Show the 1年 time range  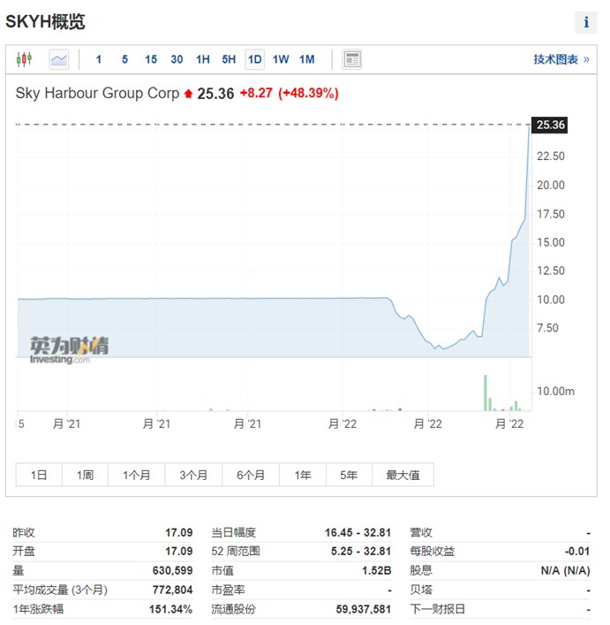pos(303,475)
